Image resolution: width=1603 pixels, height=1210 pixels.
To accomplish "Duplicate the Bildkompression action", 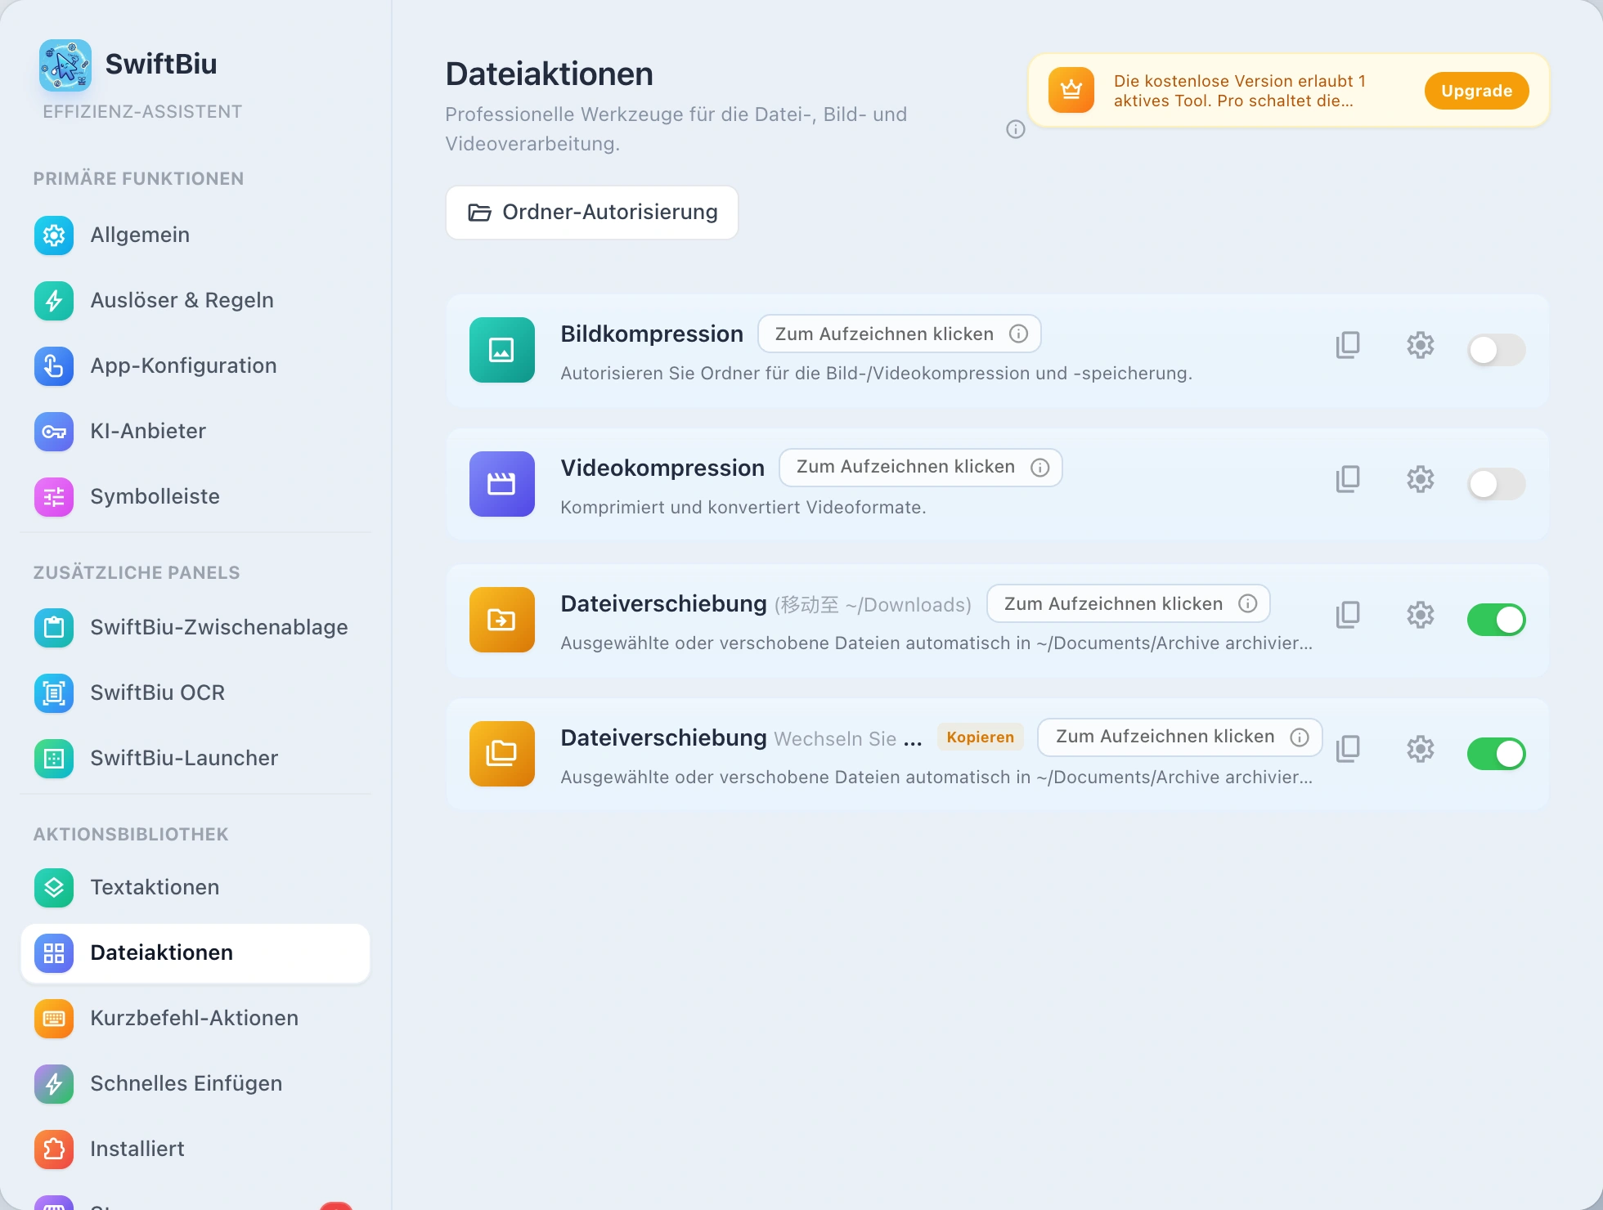I will point(1348,345).
